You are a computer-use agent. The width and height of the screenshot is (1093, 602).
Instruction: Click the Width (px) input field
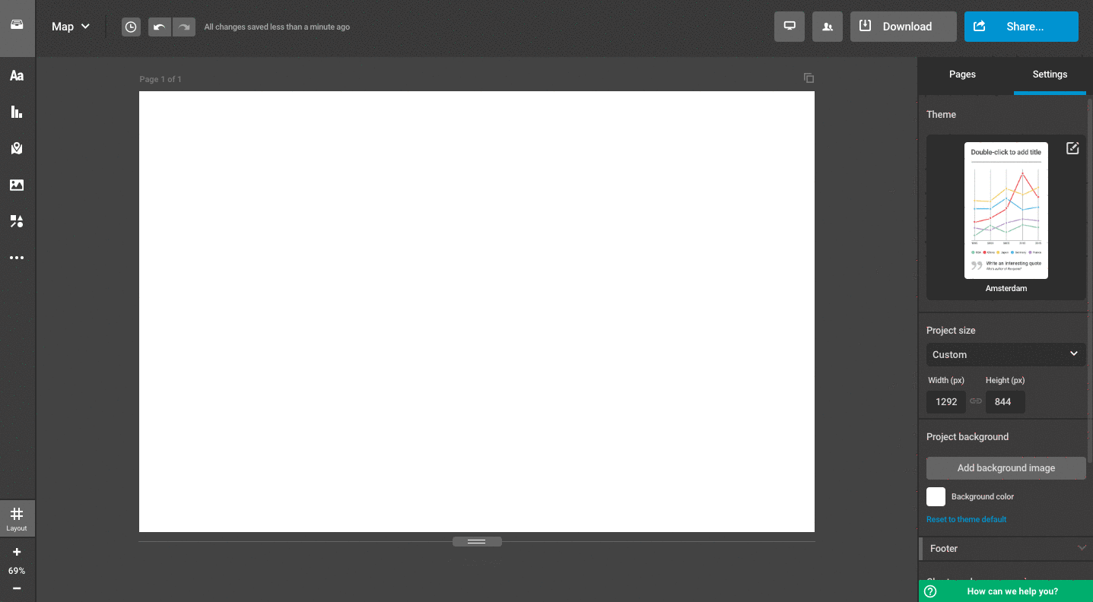(x=946, y=401)
